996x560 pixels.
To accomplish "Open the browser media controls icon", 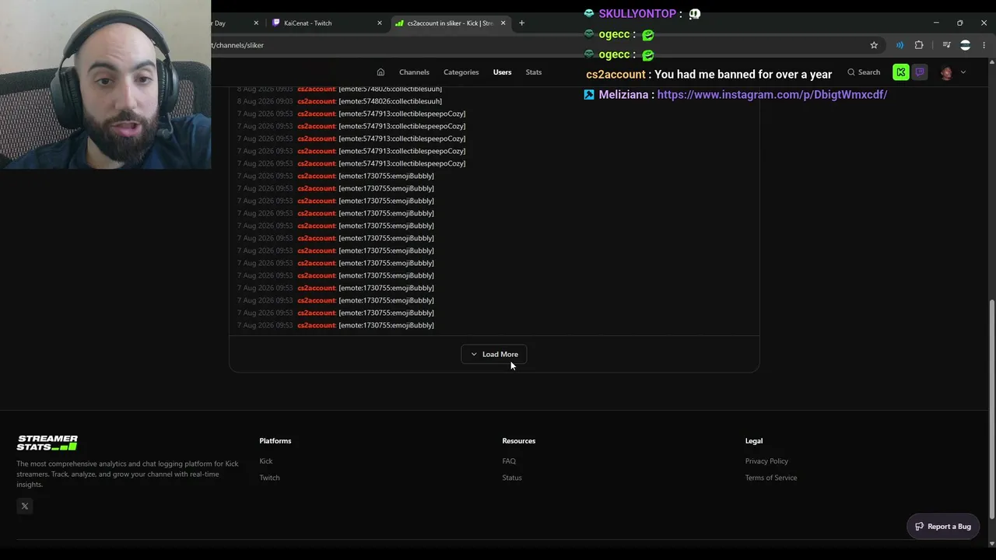I will click(946, 45).
